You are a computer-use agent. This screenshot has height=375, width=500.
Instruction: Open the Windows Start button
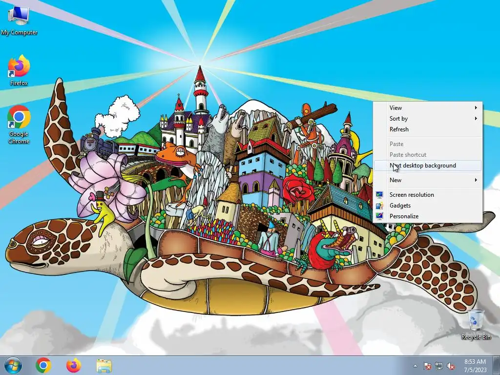13,365
